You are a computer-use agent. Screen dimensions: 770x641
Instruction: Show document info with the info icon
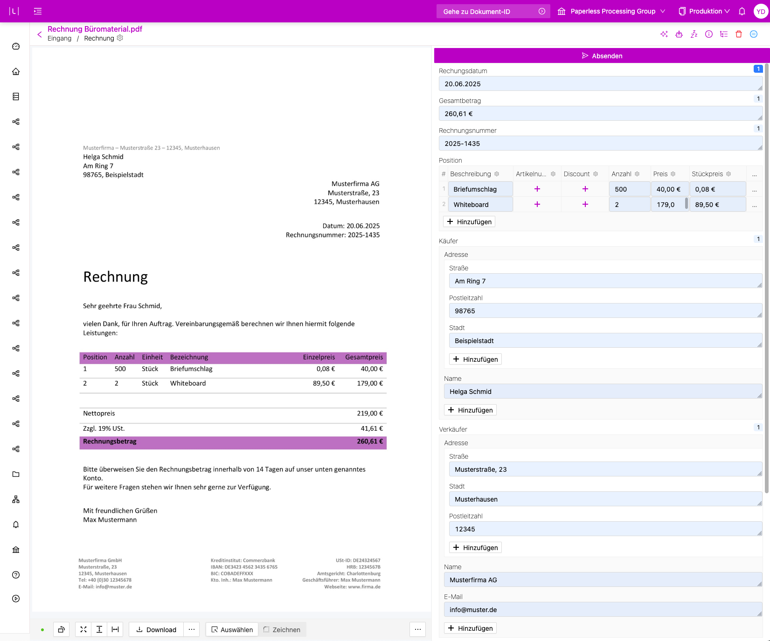[709, 34]
